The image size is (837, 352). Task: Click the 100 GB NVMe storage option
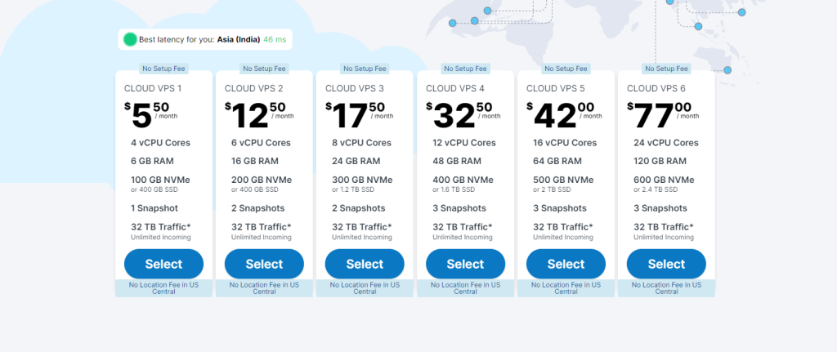tap(161, 180)
